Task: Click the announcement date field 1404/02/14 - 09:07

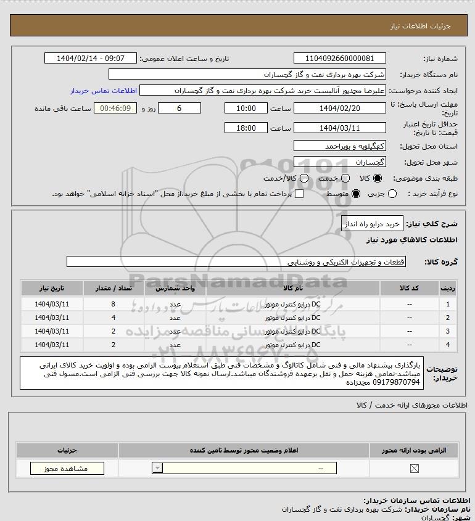Action: pyautogui.click(x=91, y=58)
